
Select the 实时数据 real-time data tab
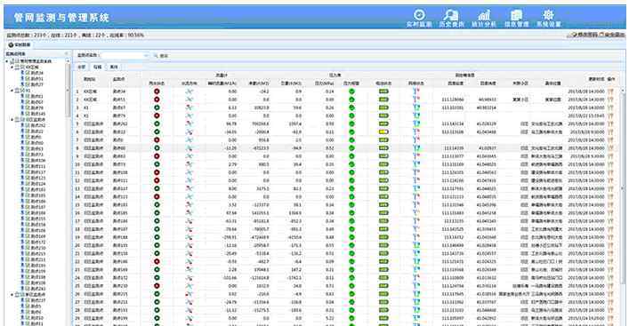[x=20, y=44]
